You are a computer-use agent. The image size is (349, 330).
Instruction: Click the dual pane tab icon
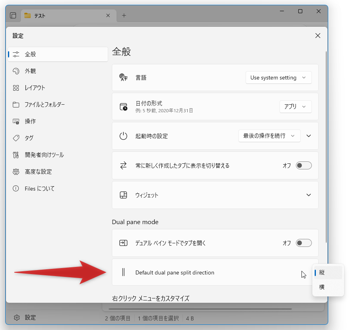[x=123, y=243]
